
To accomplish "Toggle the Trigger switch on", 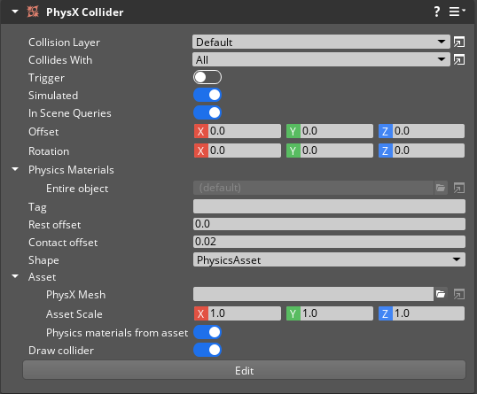I will click(x=207, y=77).
